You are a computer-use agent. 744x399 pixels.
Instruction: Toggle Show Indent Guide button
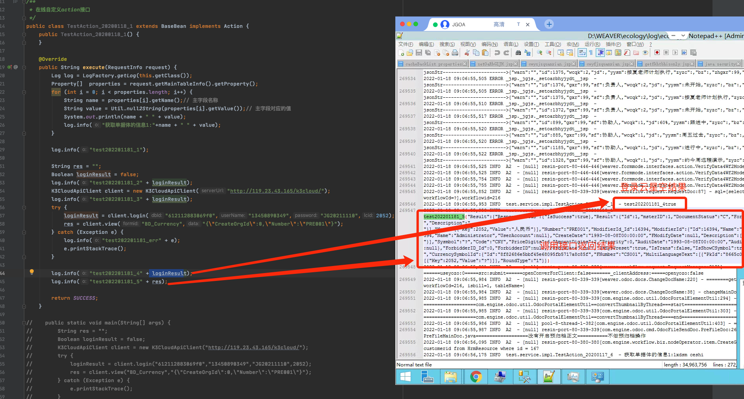600,53
